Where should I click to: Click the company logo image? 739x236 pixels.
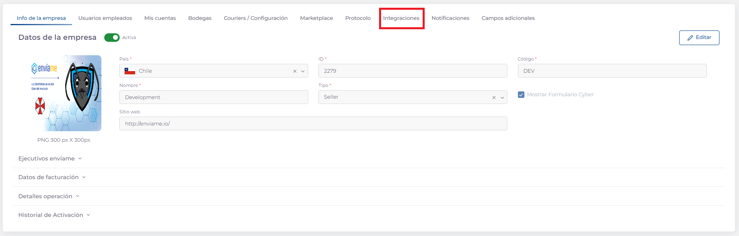(x=66, y=93)
